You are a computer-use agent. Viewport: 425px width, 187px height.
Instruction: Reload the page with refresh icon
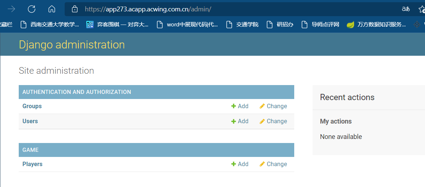(x=32, y=9)
